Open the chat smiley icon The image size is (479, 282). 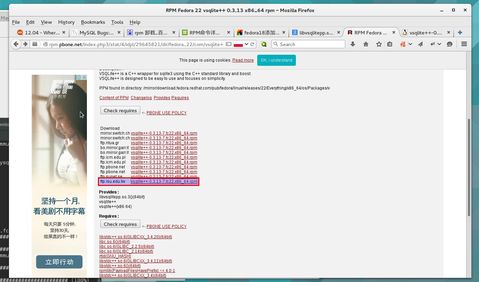click(x=450, y=44)
